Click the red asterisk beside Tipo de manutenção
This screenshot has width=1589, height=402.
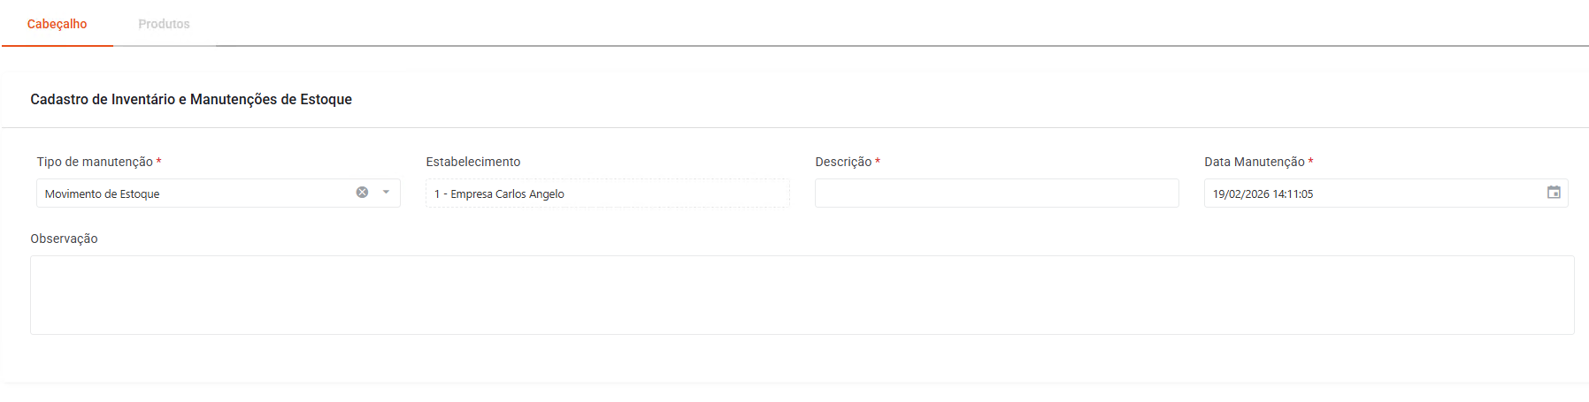158,162
